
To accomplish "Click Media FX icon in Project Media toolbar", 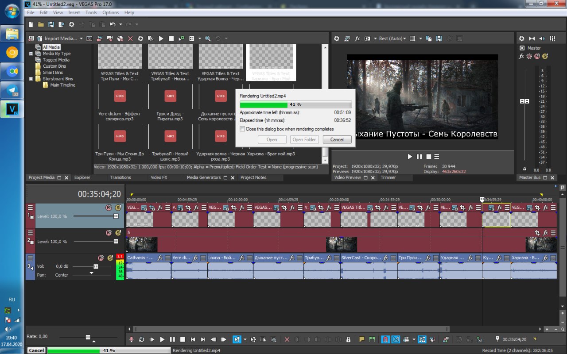I will [151, 38].
